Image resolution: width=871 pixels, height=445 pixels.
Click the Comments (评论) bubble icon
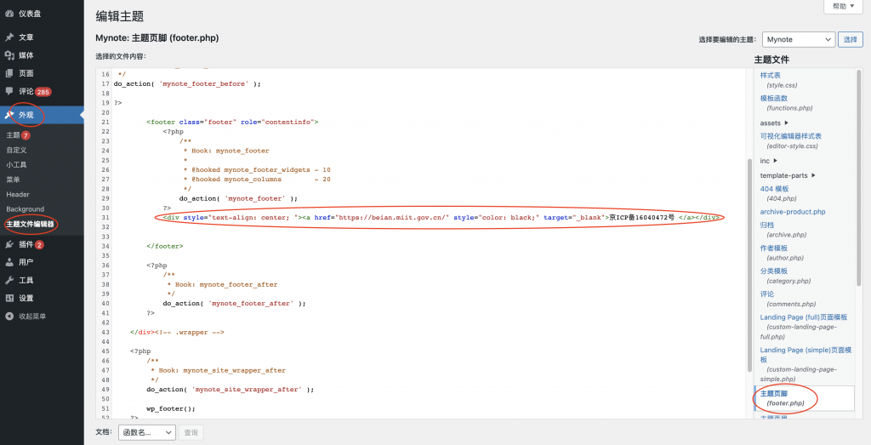9,91
